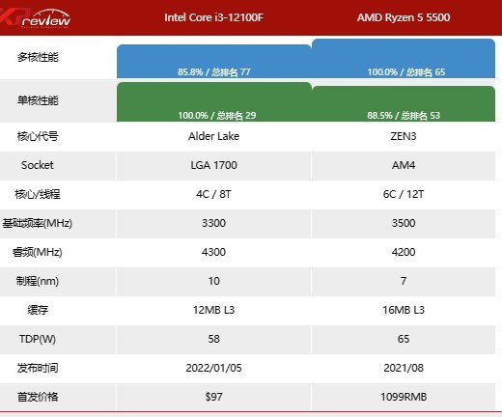This screenshot has width=502, height=417.
Task: Select the 6C / 12T cell
Action: point(404,194)
